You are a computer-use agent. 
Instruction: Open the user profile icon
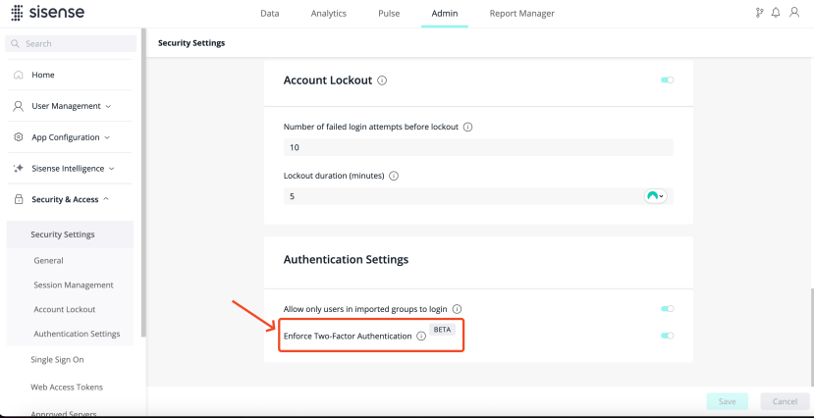[x=793, y=13]
